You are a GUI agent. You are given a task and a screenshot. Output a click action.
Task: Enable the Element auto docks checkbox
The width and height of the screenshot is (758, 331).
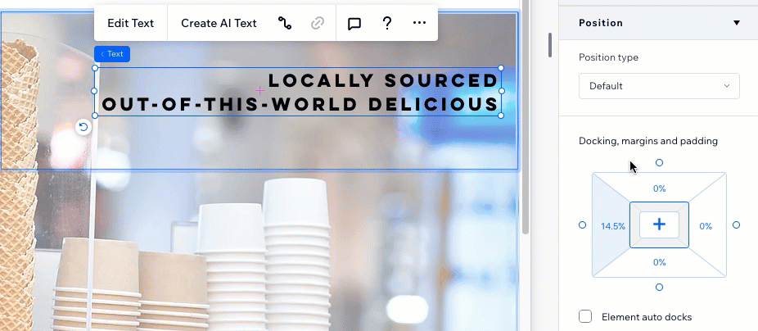(585, 316)
